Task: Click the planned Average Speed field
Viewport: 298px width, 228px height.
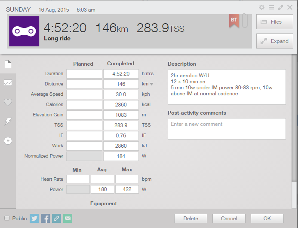Action: pyautogui.click(x=84, y=94)
